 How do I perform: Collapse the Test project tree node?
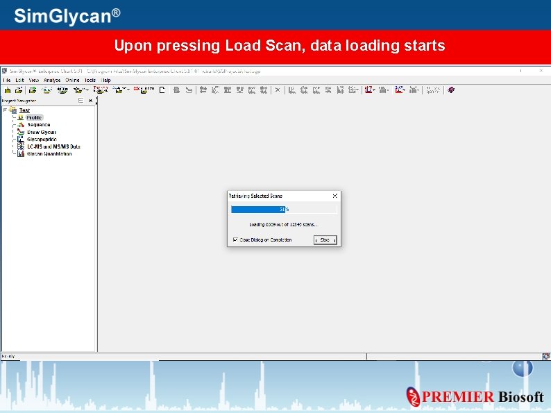(5, 110)
